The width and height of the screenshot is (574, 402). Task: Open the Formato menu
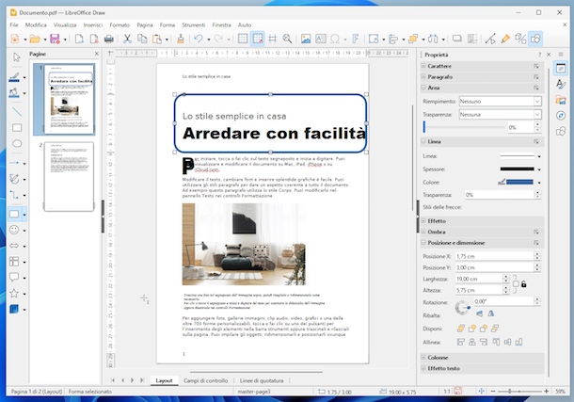(x=120, y=24)
